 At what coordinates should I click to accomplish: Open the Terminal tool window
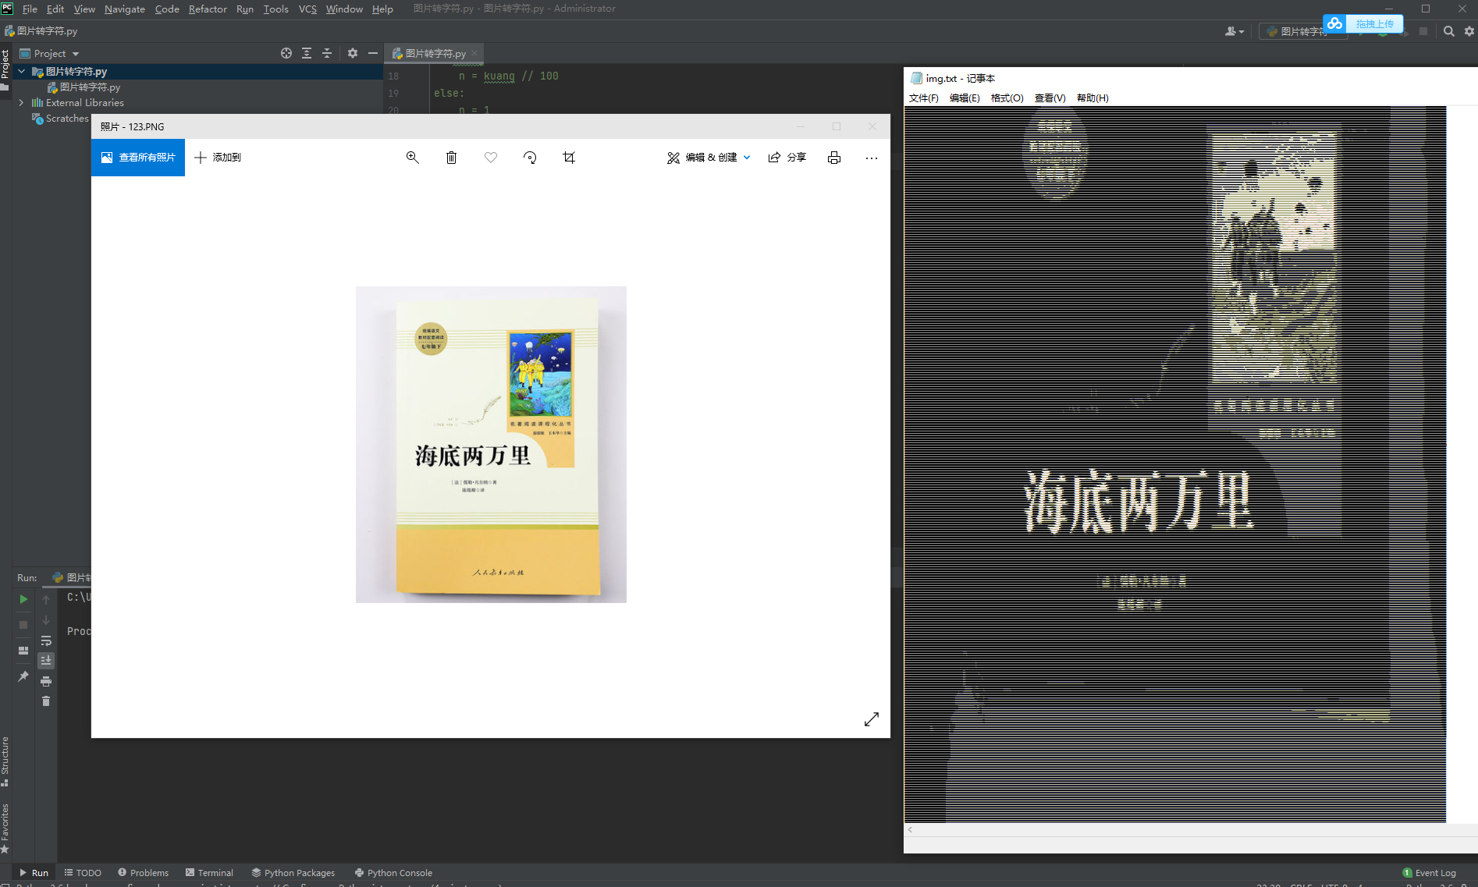tap(209, 872)
